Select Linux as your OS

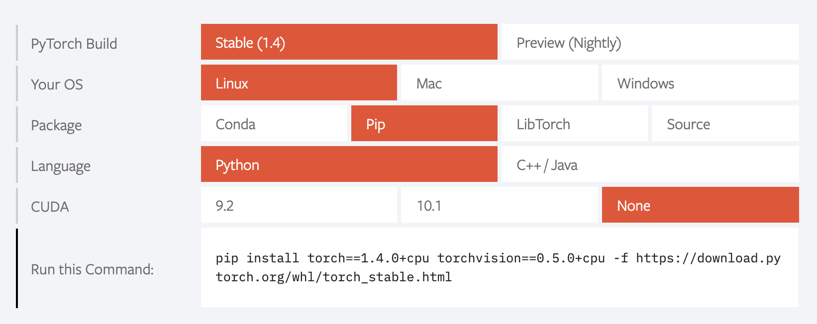tap(299, 83)
